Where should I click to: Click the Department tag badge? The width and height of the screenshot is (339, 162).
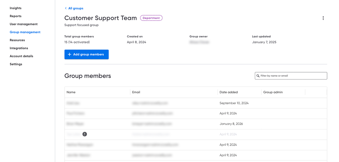pos(151,18)
